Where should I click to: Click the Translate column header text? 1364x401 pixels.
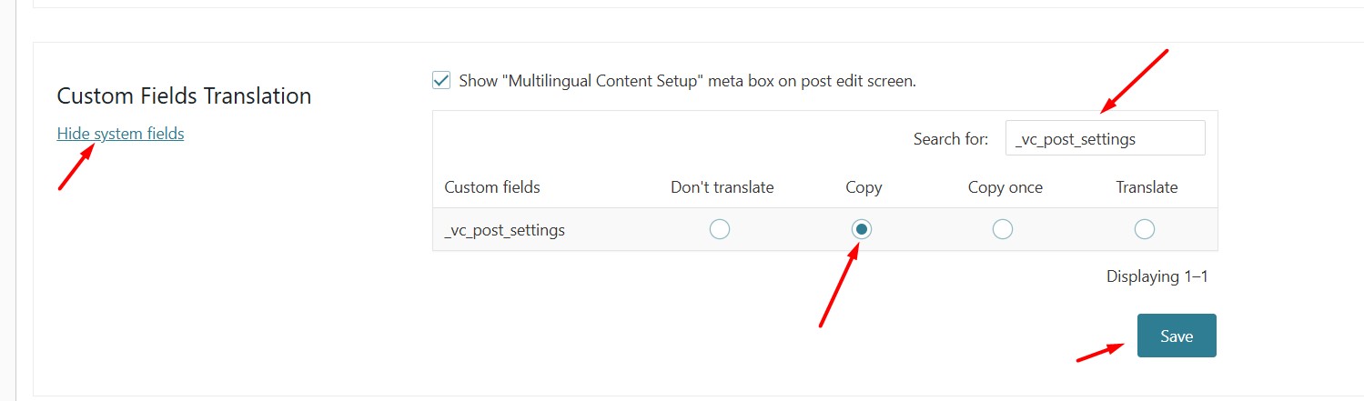pos(1147,187)
